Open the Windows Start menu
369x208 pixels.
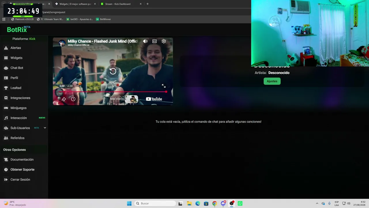(x=129, y=203)
